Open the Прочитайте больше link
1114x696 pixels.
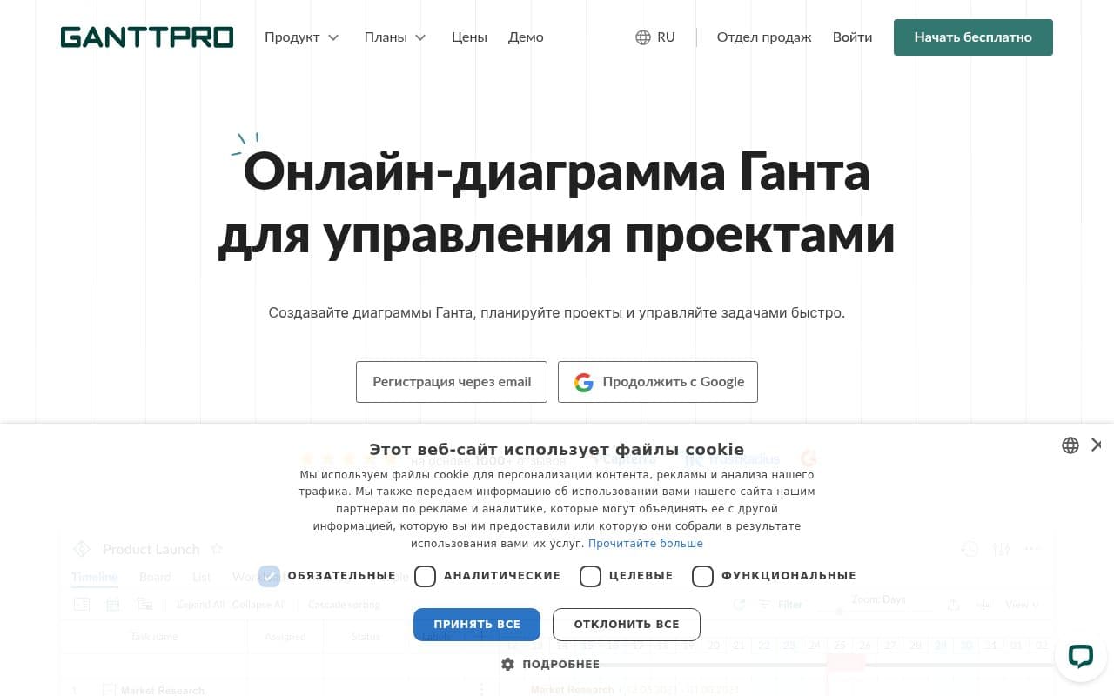tap(645, 544)
